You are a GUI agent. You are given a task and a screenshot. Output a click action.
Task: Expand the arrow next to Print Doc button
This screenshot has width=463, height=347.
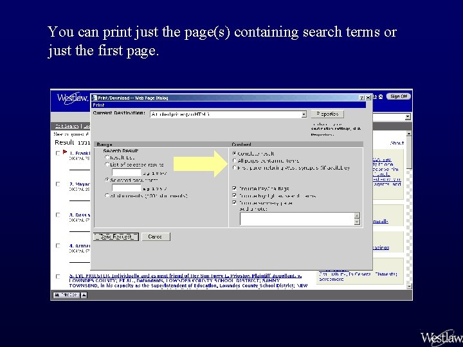point(84,295)
